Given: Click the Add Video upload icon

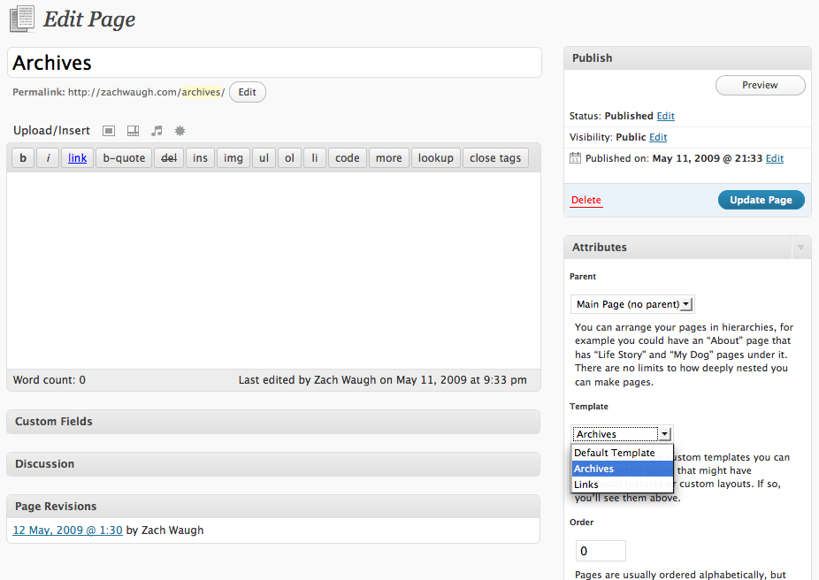Looking at the screenshot, I should pyautogui.click(x=134, y=131).
